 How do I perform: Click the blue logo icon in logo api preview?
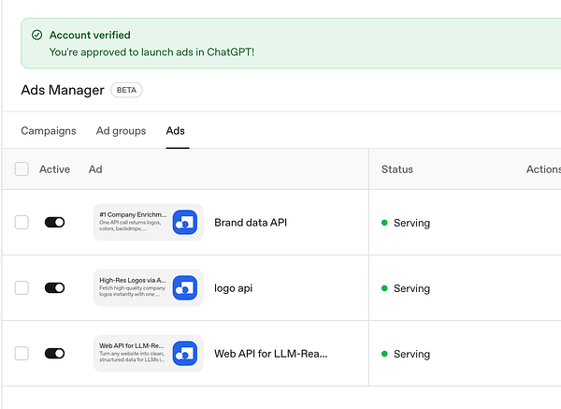pos(185,288)
